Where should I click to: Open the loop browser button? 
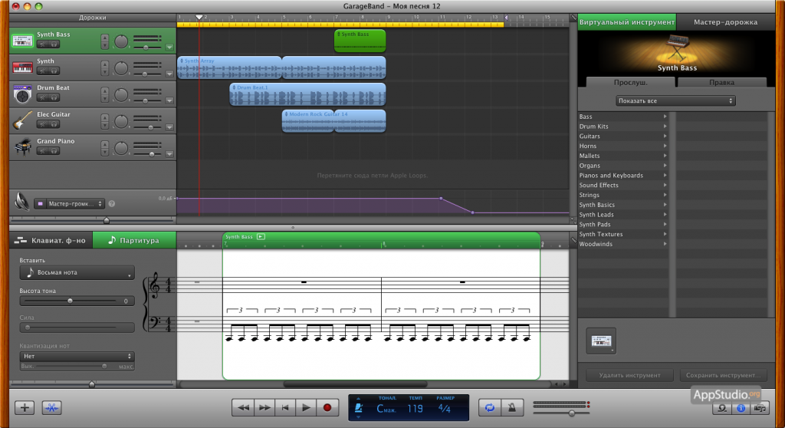[722, 409]
